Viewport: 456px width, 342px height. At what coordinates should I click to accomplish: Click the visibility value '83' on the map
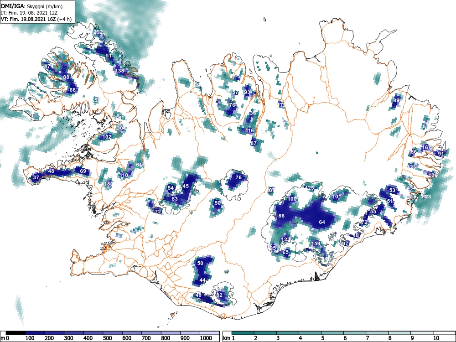[x=175, y=199]
